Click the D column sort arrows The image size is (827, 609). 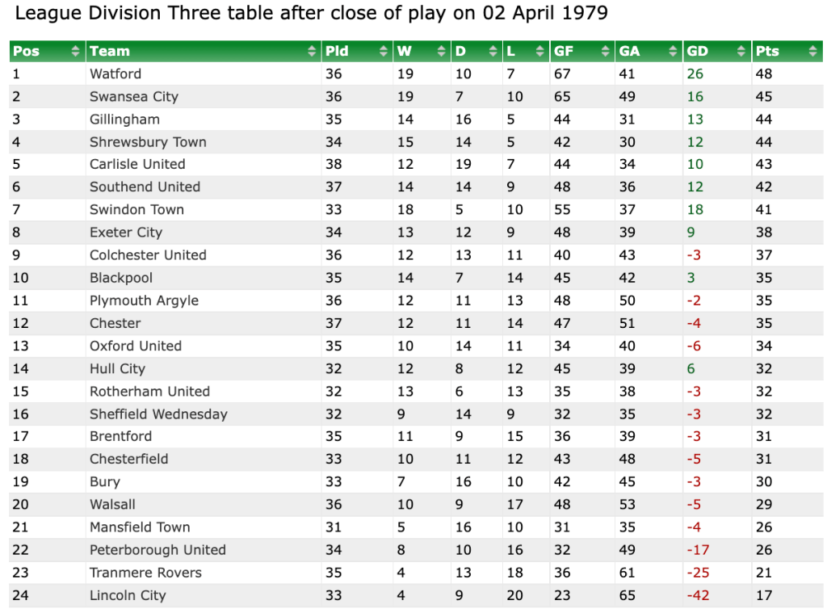pyautogui.click(x=493, y=52)
